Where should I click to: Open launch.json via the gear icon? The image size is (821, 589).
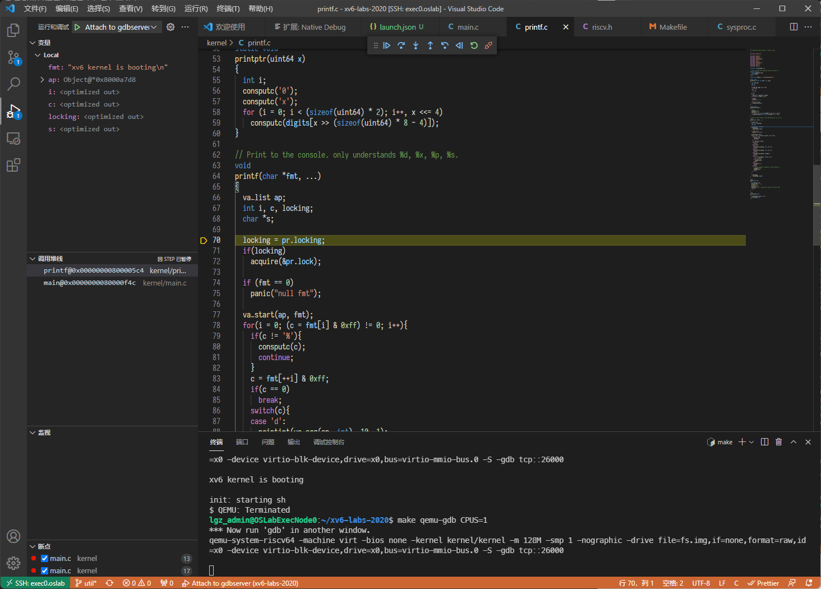[170, 27]
